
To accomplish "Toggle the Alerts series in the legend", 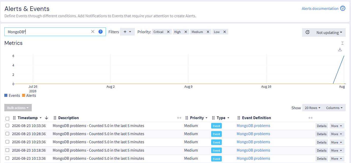I will [29, 96].
